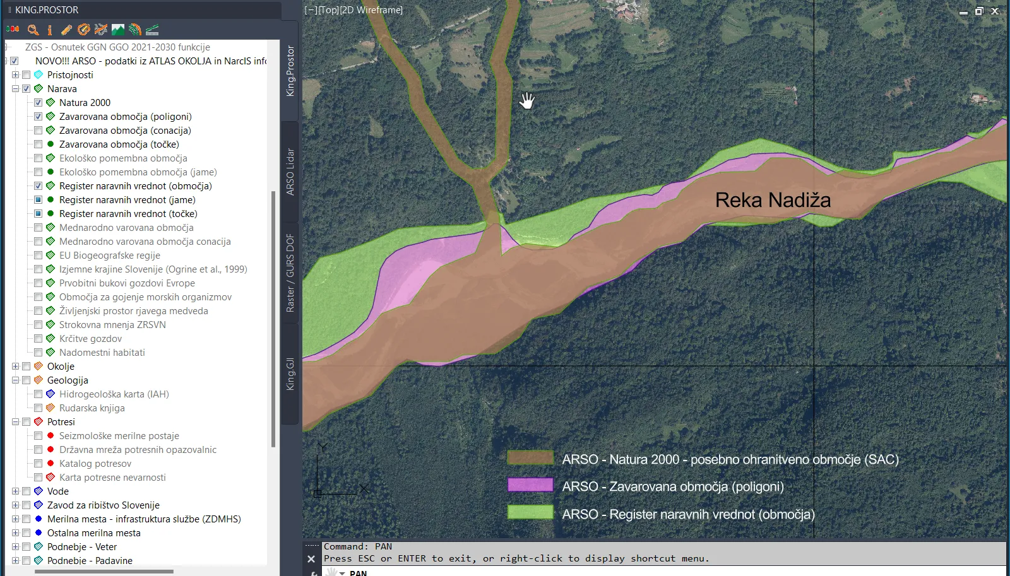The width and height of the screenshot is (1010, 576).
Task: Switch to the ARSO Lidar side tab
Action: coord(290,172)
